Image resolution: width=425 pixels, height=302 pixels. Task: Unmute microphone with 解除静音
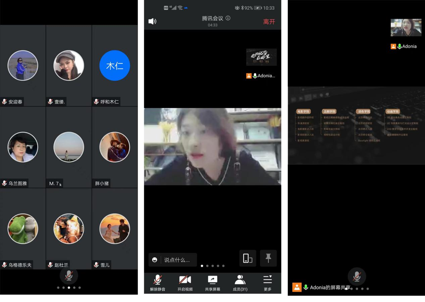click(157, 283)
